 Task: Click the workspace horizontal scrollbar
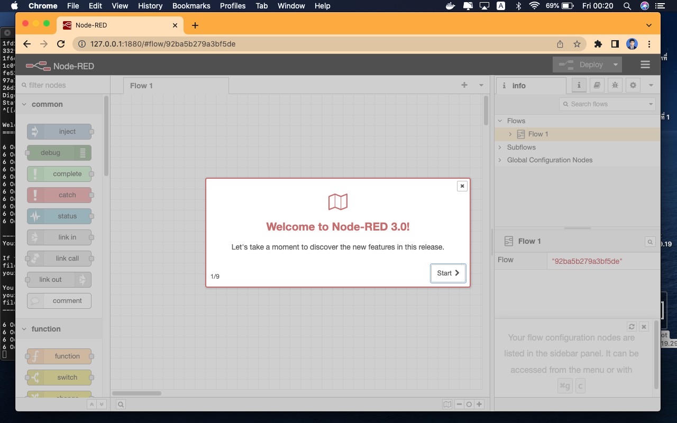pyautogui.click(x=137, y=393)
